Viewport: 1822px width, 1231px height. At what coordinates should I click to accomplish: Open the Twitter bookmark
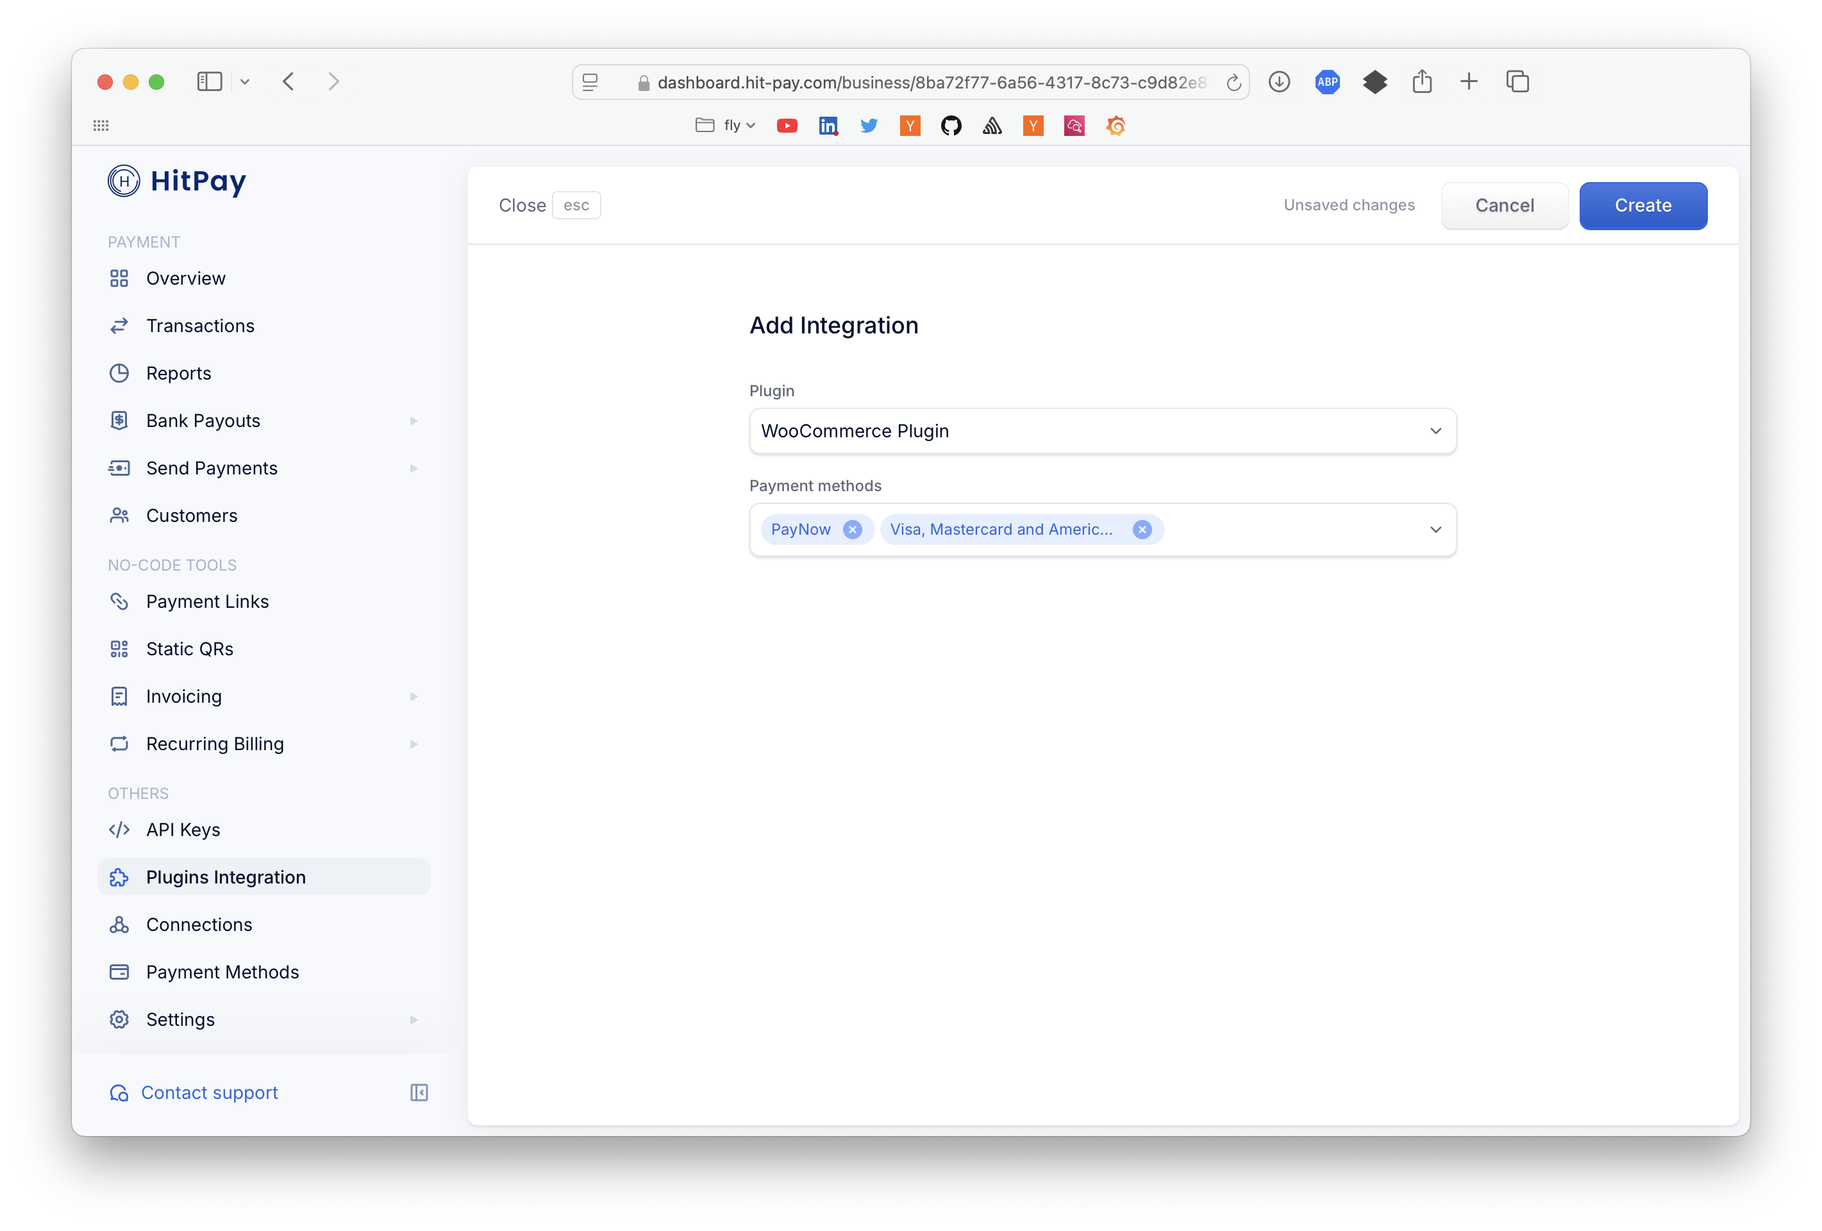869,126
